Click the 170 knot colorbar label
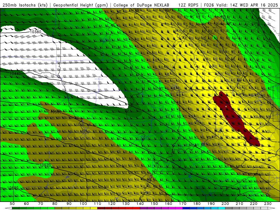 click(183, 204)
